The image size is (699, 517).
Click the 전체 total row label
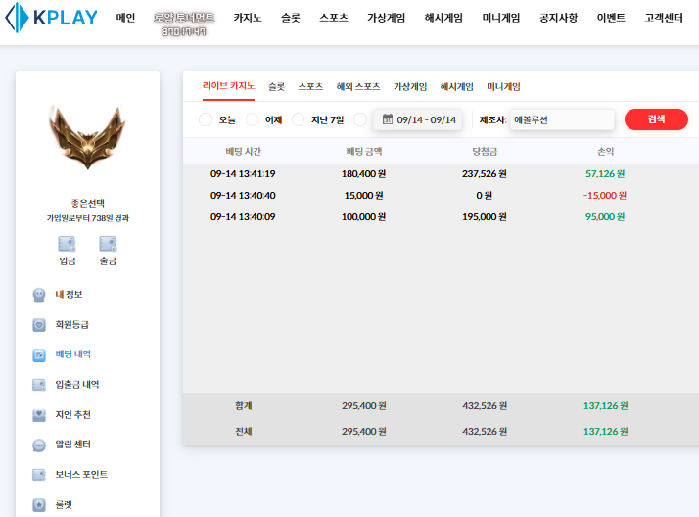[x=244, y=432]
